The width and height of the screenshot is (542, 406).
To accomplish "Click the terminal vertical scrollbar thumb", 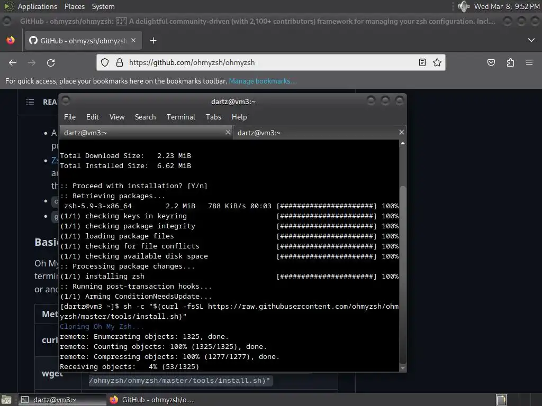I will tap(403, 274).
